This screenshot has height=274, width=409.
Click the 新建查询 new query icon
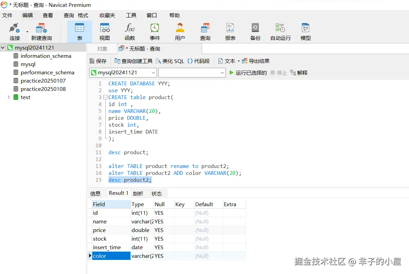pos(41,32)
